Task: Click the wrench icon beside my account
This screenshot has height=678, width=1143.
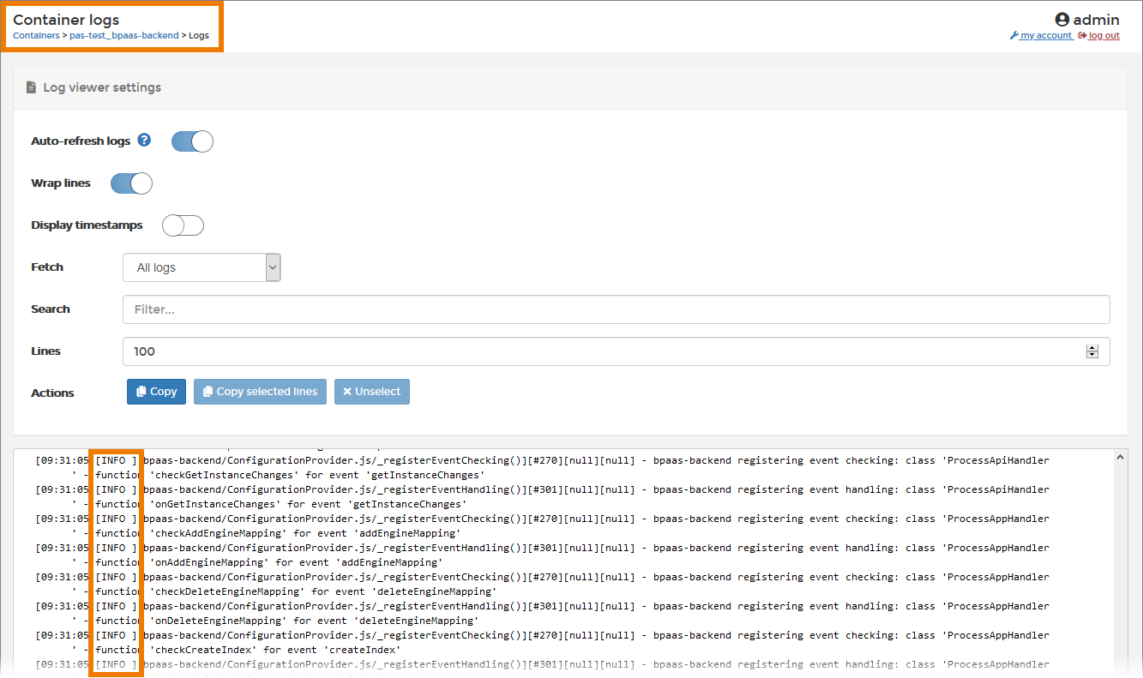Action: (x=1014, y=35)
